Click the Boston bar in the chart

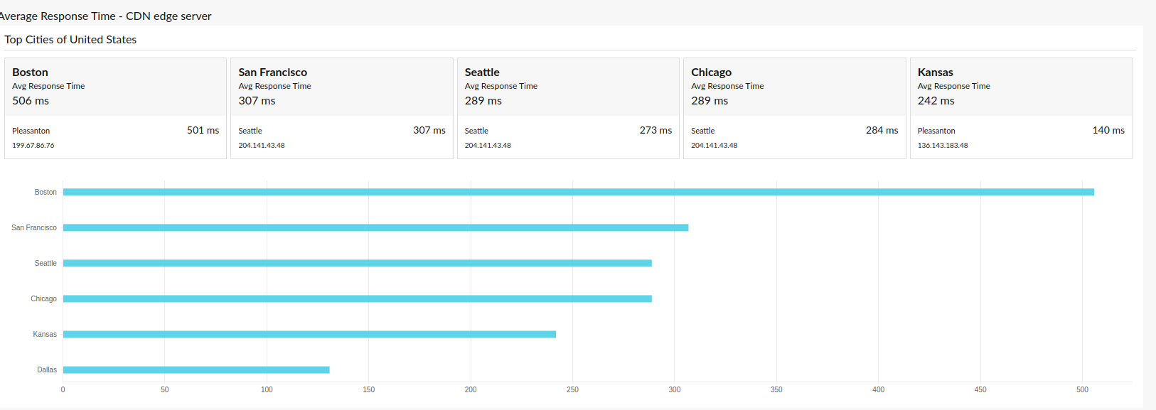click(x=578, y=192)
